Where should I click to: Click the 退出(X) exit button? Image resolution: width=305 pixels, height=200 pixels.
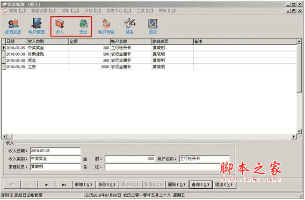click(x=224, y=184)
